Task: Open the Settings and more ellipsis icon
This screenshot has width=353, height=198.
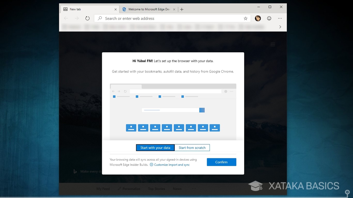Action: (x=280, y=18)
